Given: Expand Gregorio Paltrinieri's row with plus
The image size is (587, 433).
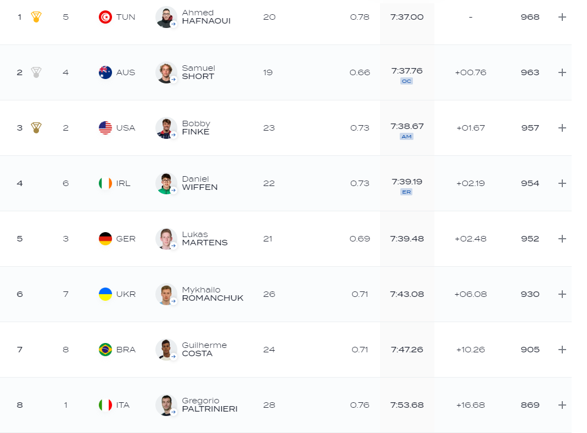Looking at the screenshot, I should [x=562, y=405].
